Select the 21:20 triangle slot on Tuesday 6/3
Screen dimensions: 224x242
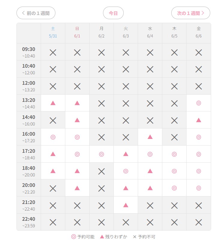tap(126, 205)
